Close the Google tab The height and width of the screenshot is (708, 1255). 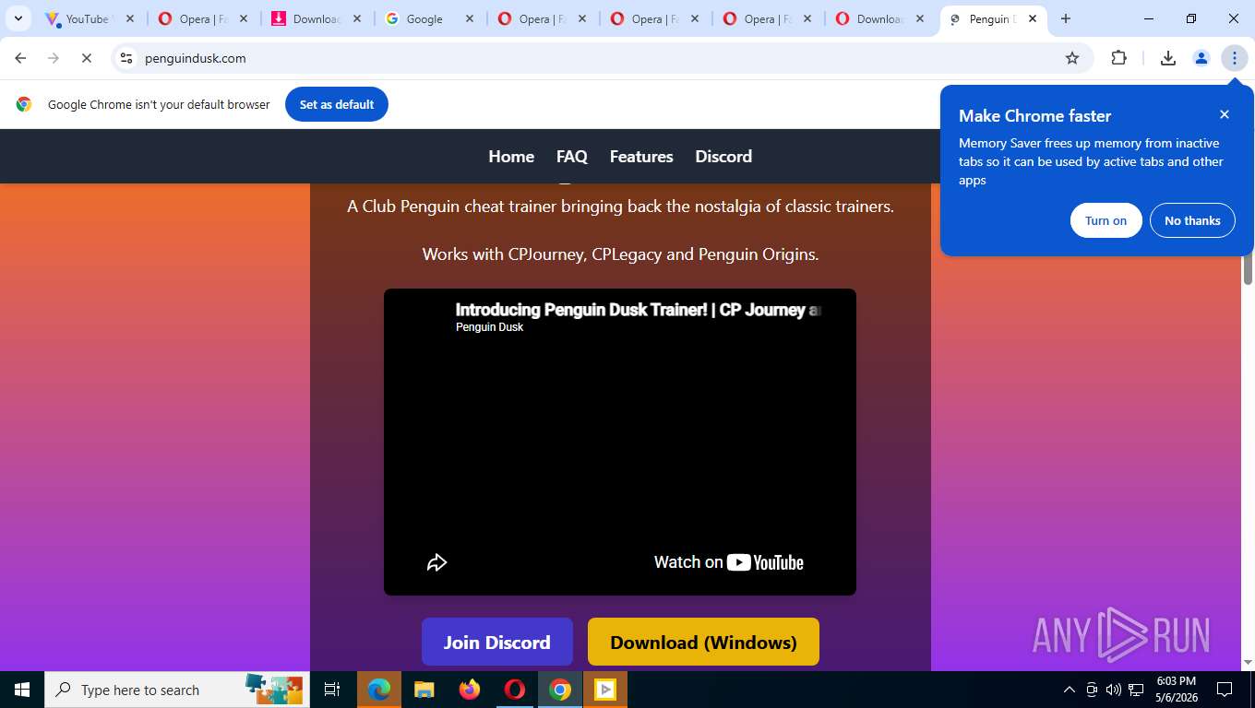pos(470,18)
